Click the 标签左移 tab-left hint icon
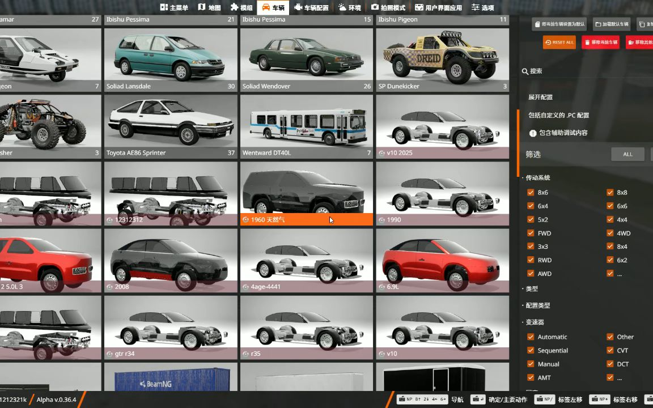653x408 pixels. pyautogui.click(x=544, y=399)
